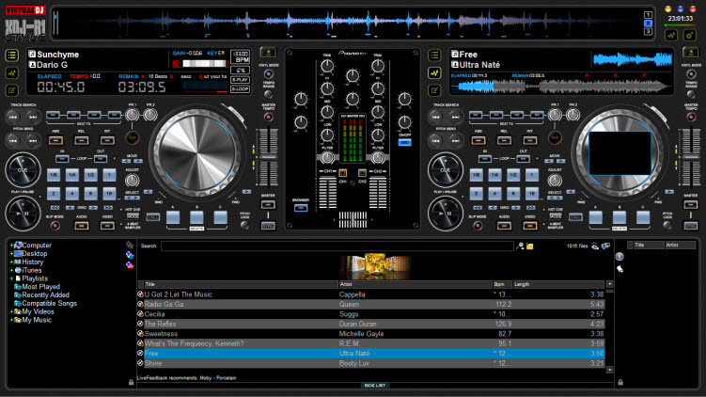Select waveform view 1 button
706x397 pixels.
point(648,15)
